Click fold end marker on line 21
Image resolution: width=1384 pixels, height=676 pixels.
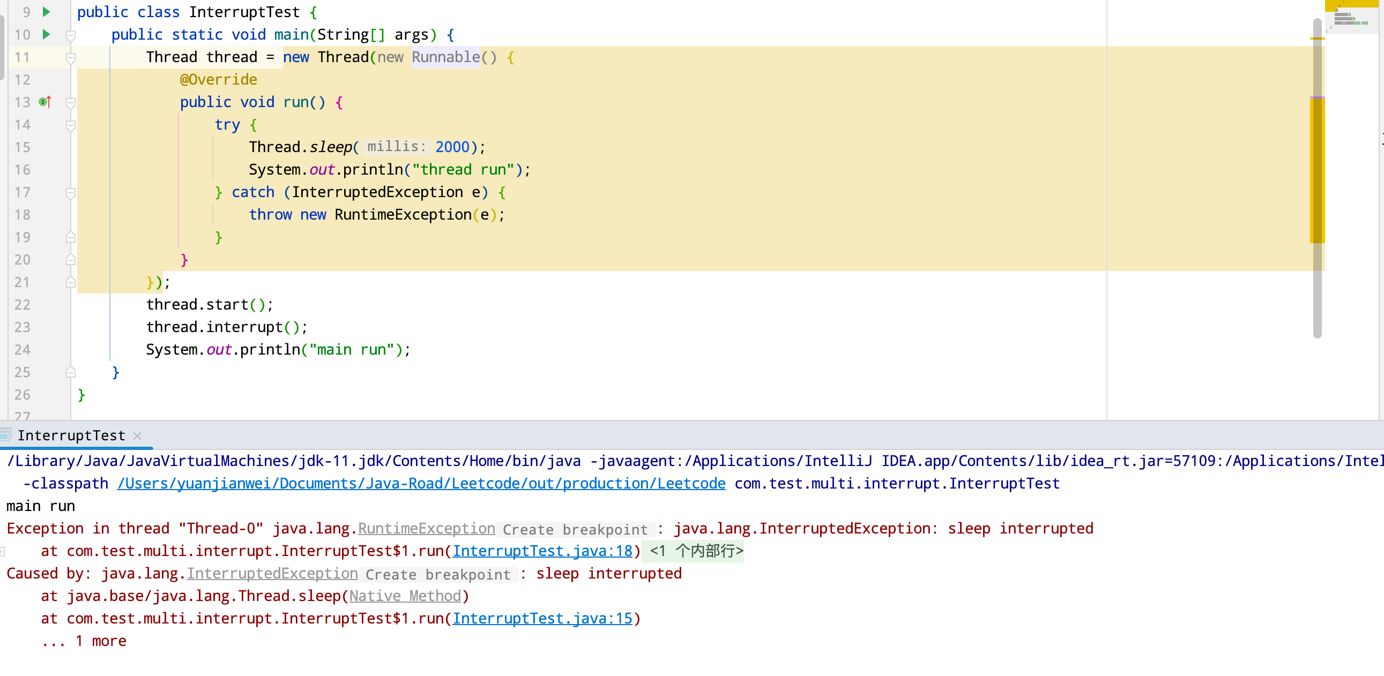coord(70,282)
